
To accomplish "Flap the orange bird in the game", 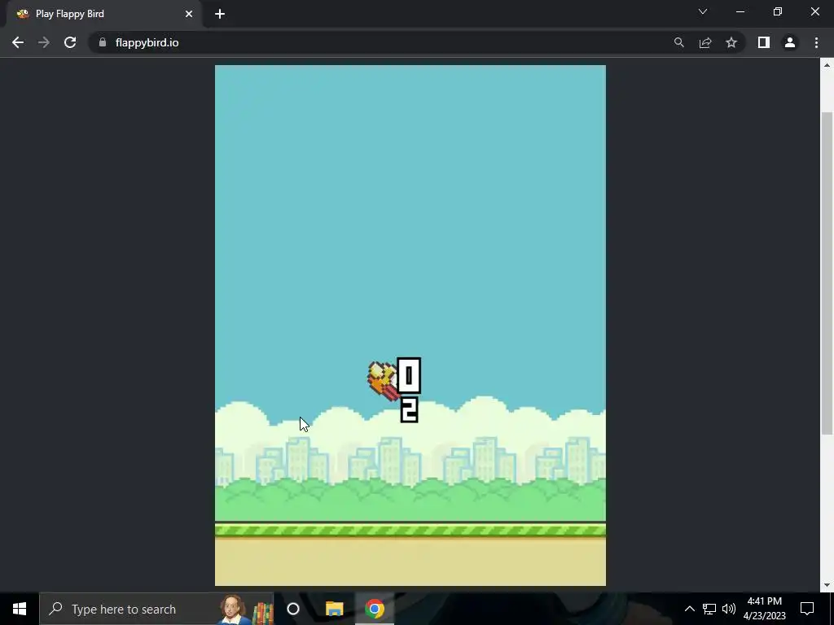I will tap(383, 381).
